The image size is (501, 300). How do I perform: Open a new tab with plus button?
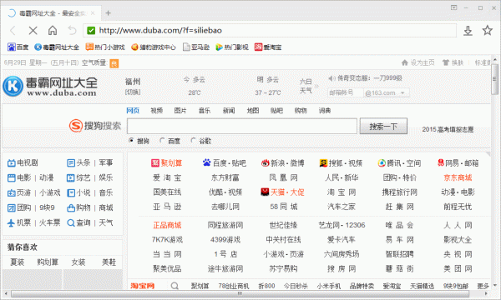point(108,13)
